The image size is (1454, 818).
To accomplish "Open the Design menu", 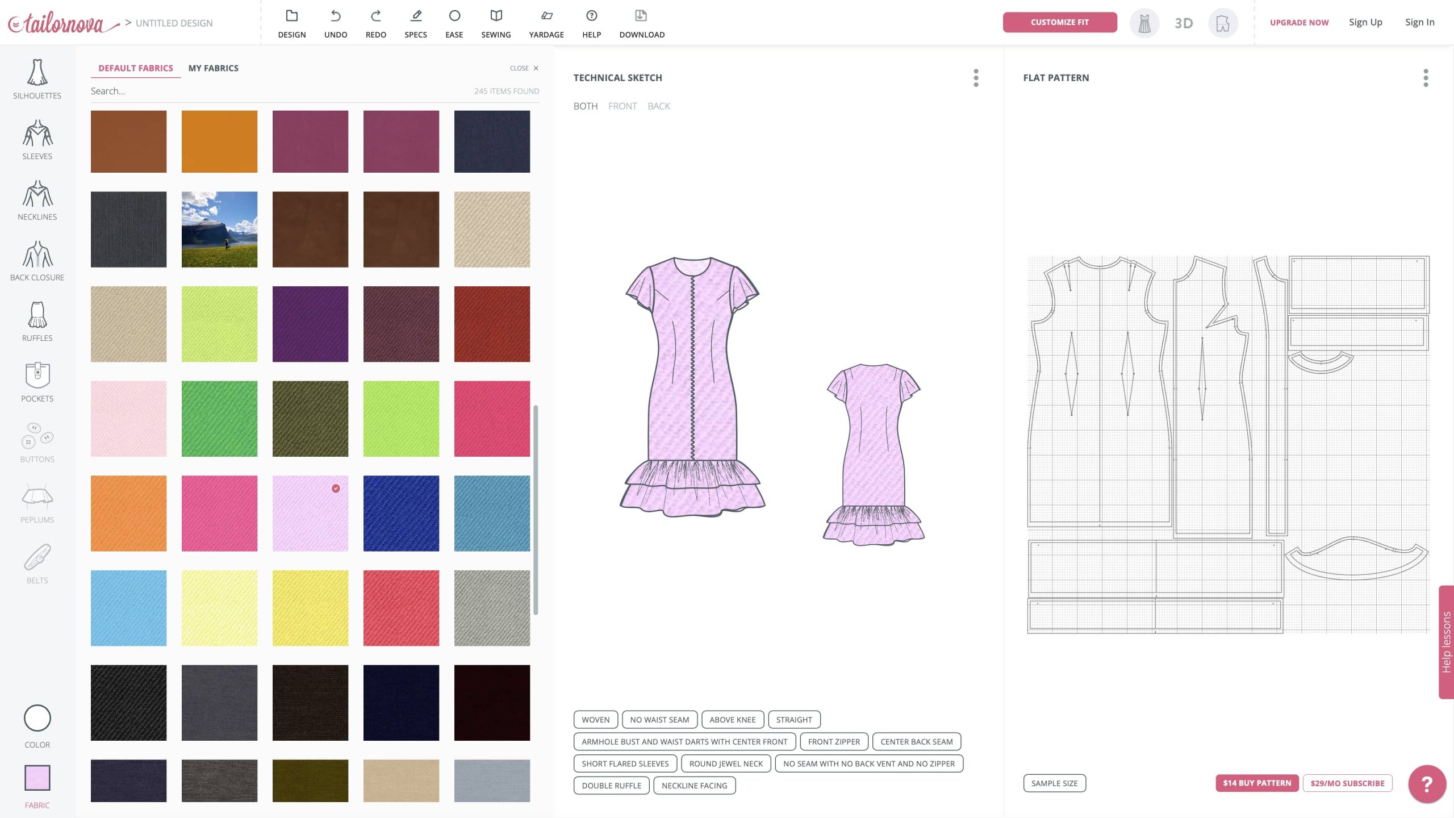I will (x=291, y=23).
